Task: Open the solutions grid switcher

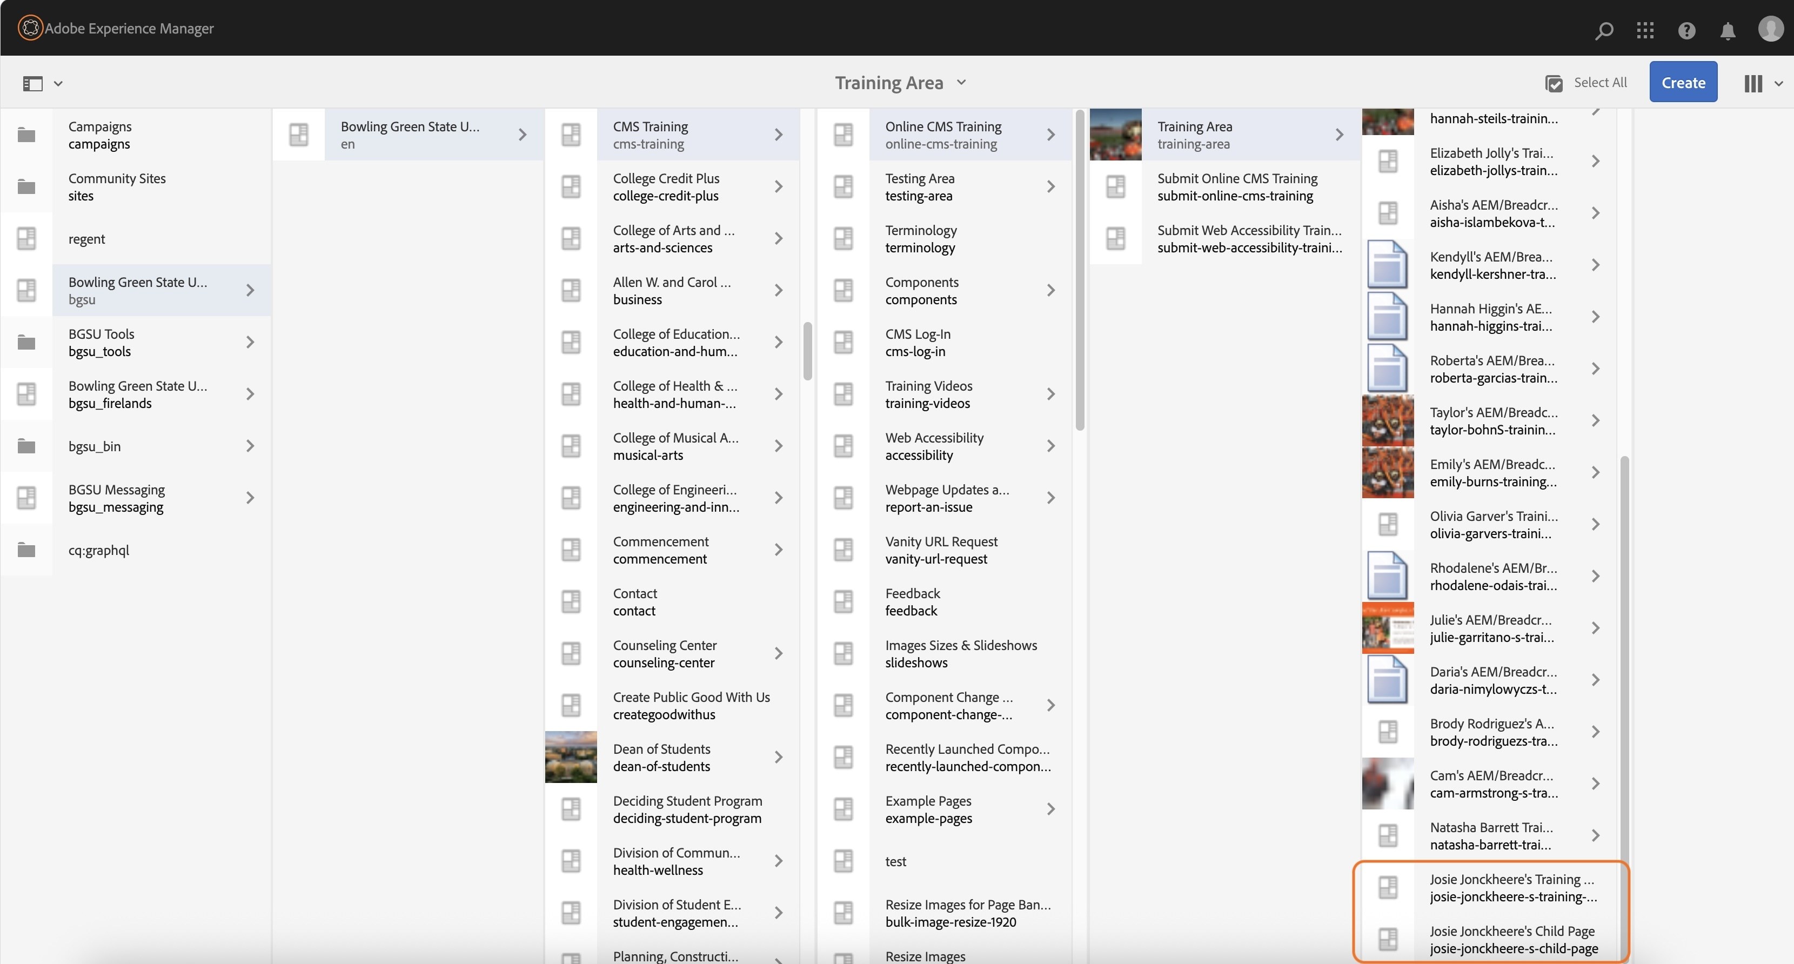Action: (1645, 30)
